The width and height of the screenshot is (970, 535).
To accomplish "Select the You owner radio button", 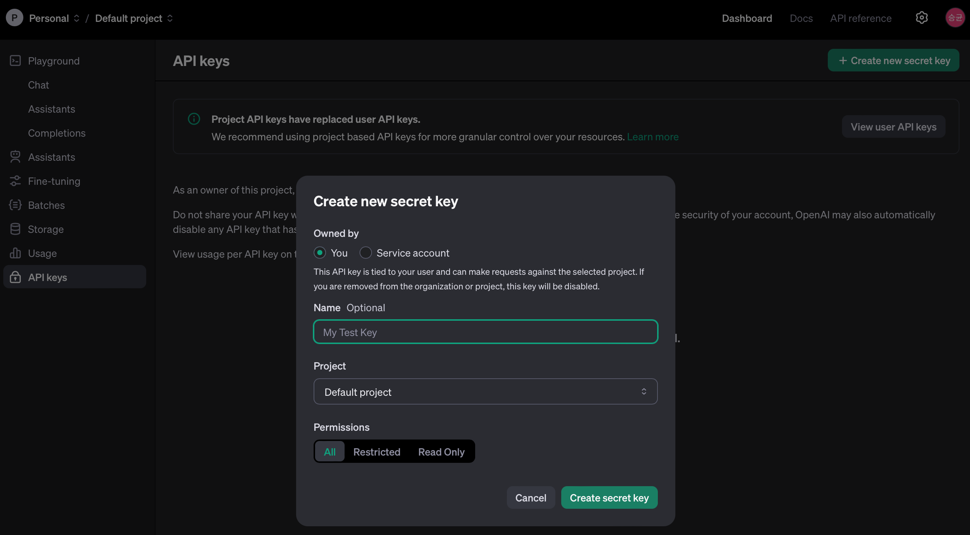I will click(320, 253).
